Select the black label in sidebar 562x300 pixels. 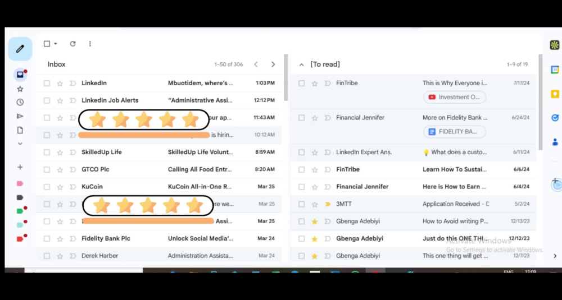(20, 197)
